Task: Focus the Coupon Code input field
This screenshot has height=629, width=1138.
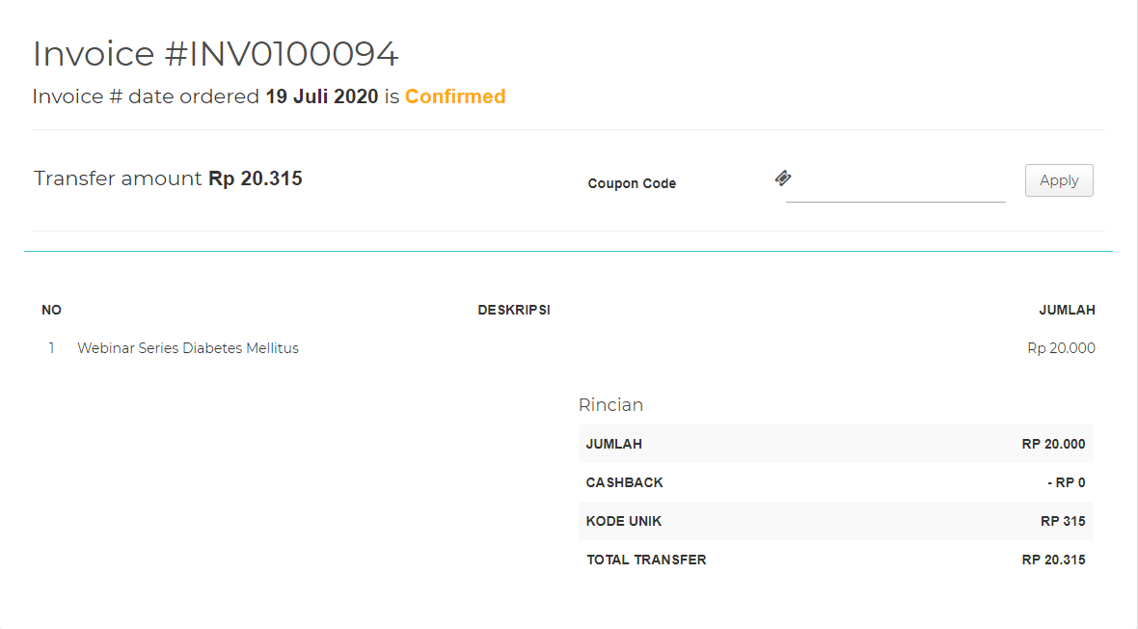Action: click(x=895, y=183)
